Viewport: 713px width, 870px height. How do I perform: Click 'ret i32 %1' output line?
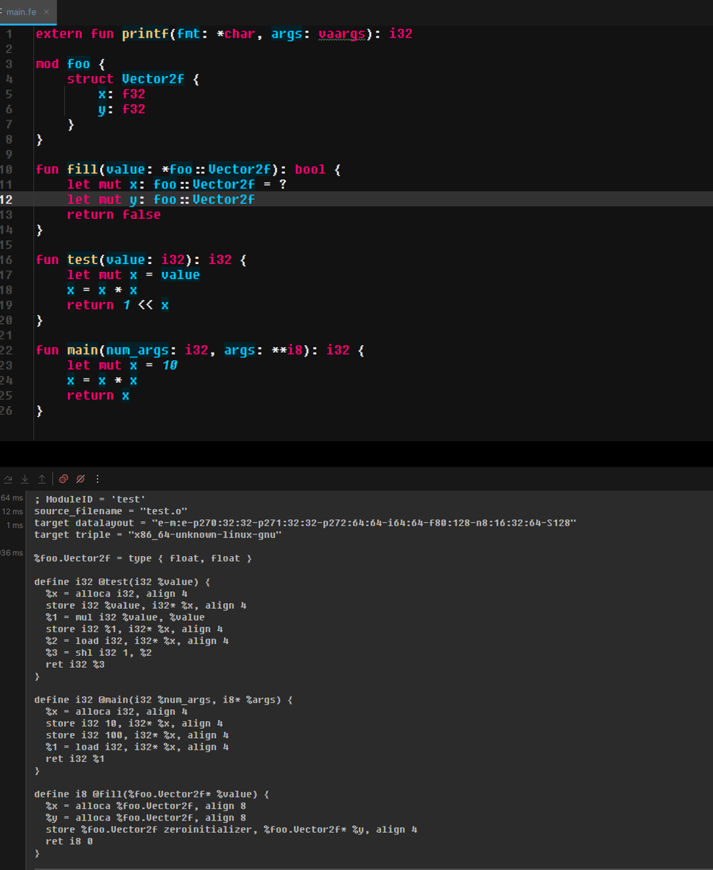coord(75,759)
